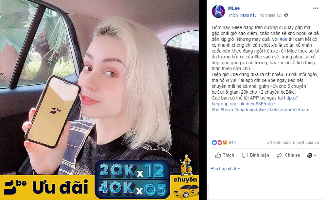Click the Haha laughing reaction icon

[225, 143]
